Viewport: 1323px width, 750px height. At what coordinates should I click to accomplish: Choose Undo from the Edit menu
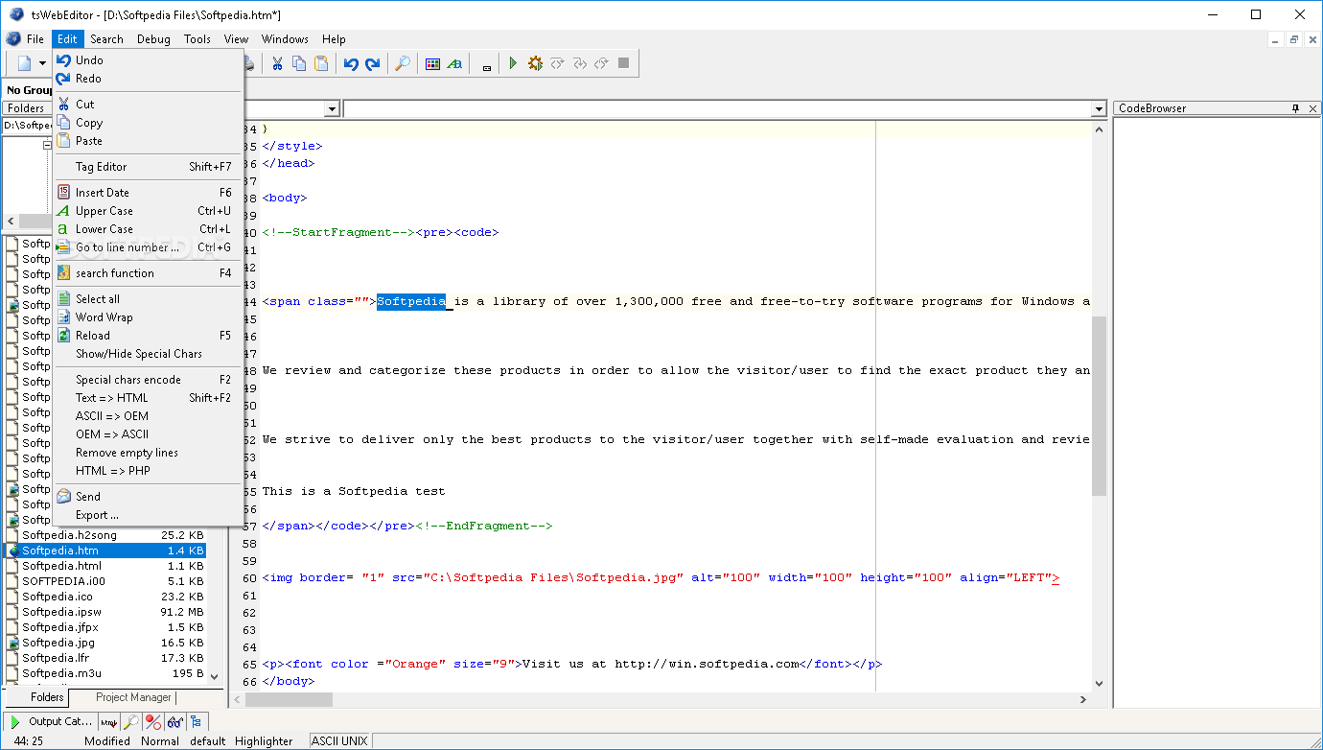(148, 60)
